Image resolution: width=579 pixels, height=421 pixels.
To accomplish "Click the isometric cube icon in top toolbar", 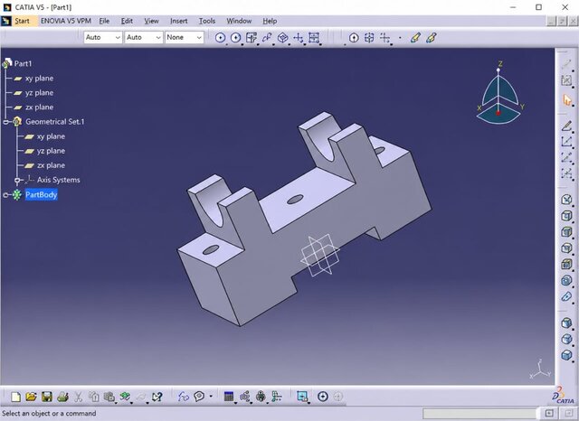I will point(283,38).
